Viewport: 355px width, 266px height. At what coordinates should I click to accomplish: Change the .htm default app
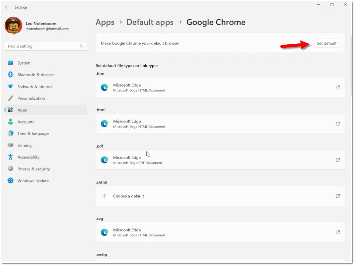[220, 87]
